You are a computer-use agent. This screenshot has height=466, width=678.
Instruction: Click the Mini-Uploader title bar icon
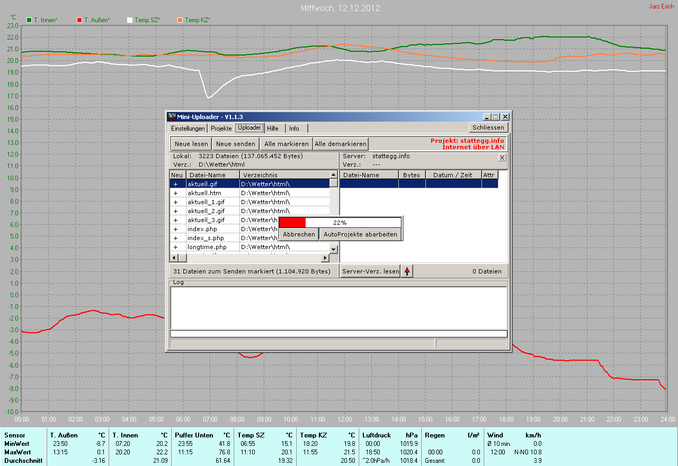point(172,117)
